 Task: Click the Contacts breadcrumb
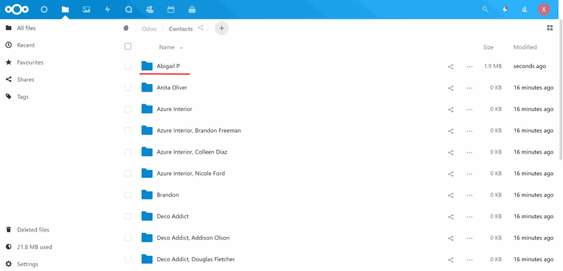tap(181, 28)
